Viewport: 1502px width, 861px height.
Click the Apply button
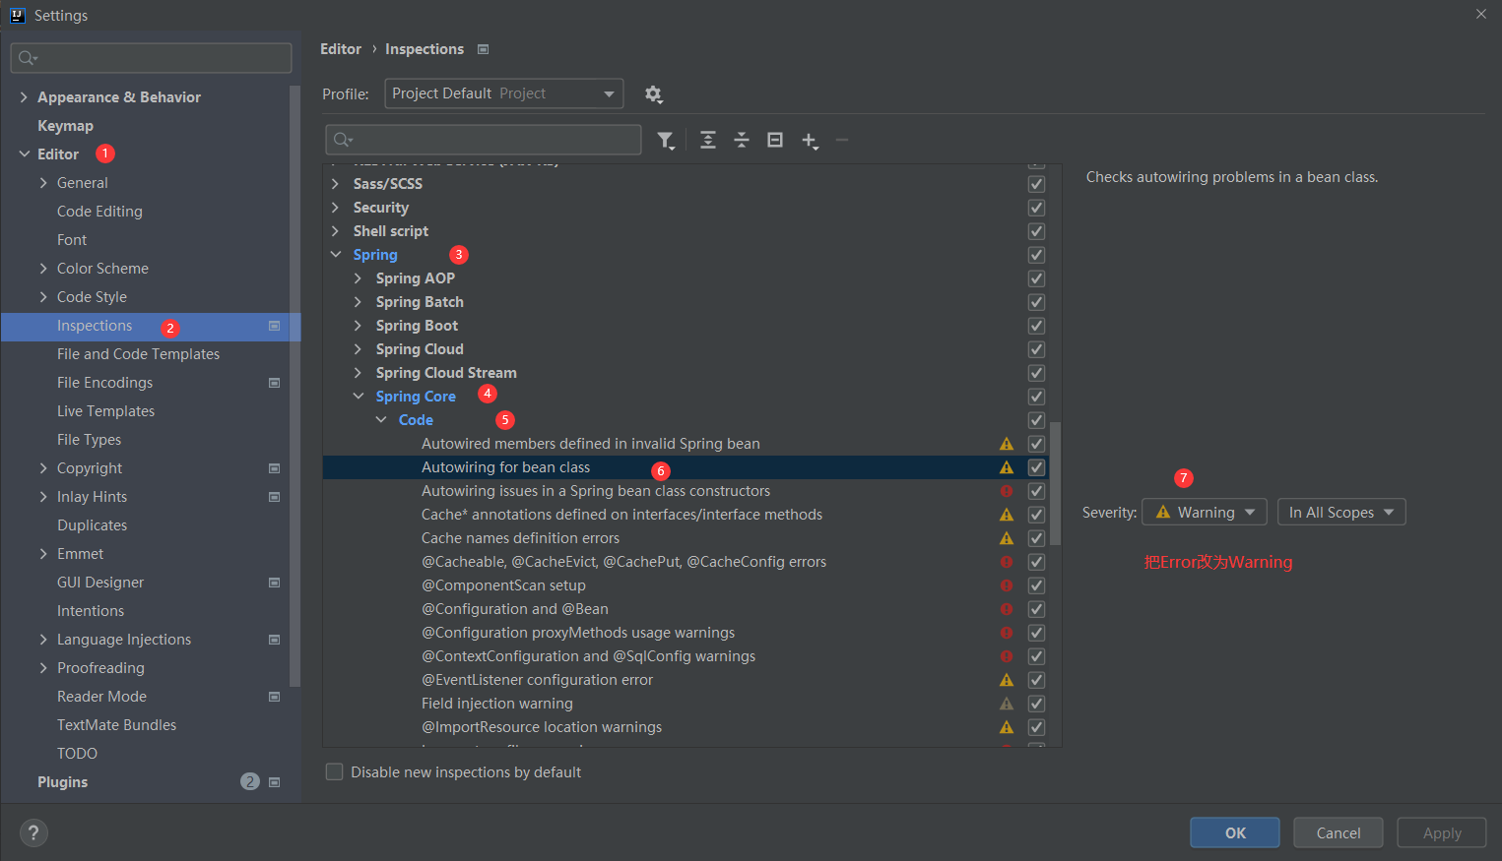tap(1442, 832)
